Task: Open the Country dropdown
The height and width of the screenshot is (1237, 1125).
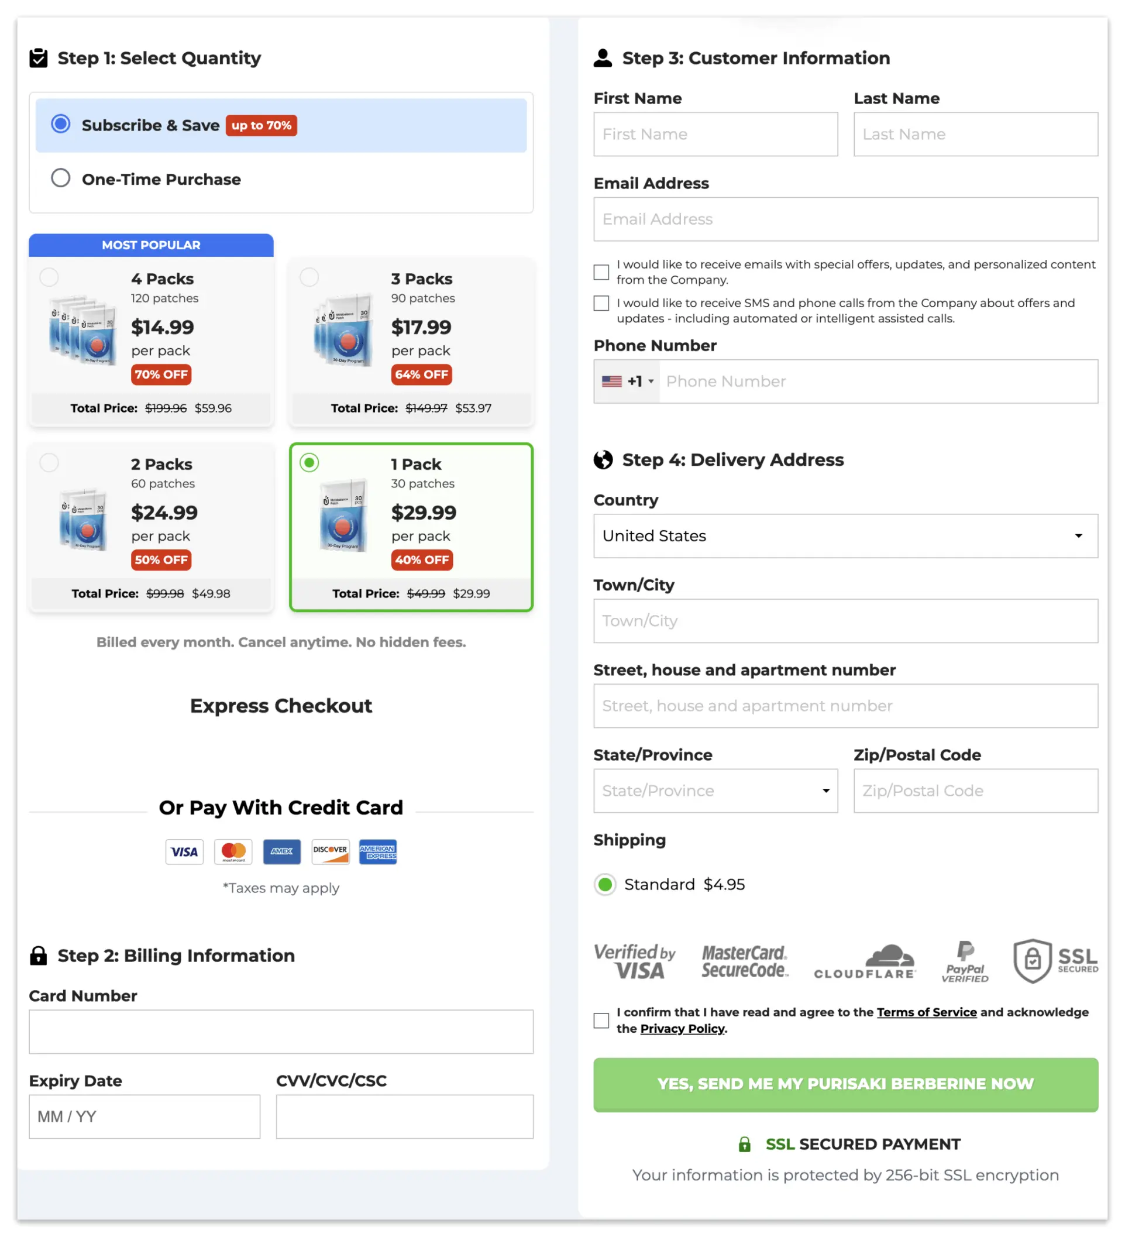Action: point(845,535)
